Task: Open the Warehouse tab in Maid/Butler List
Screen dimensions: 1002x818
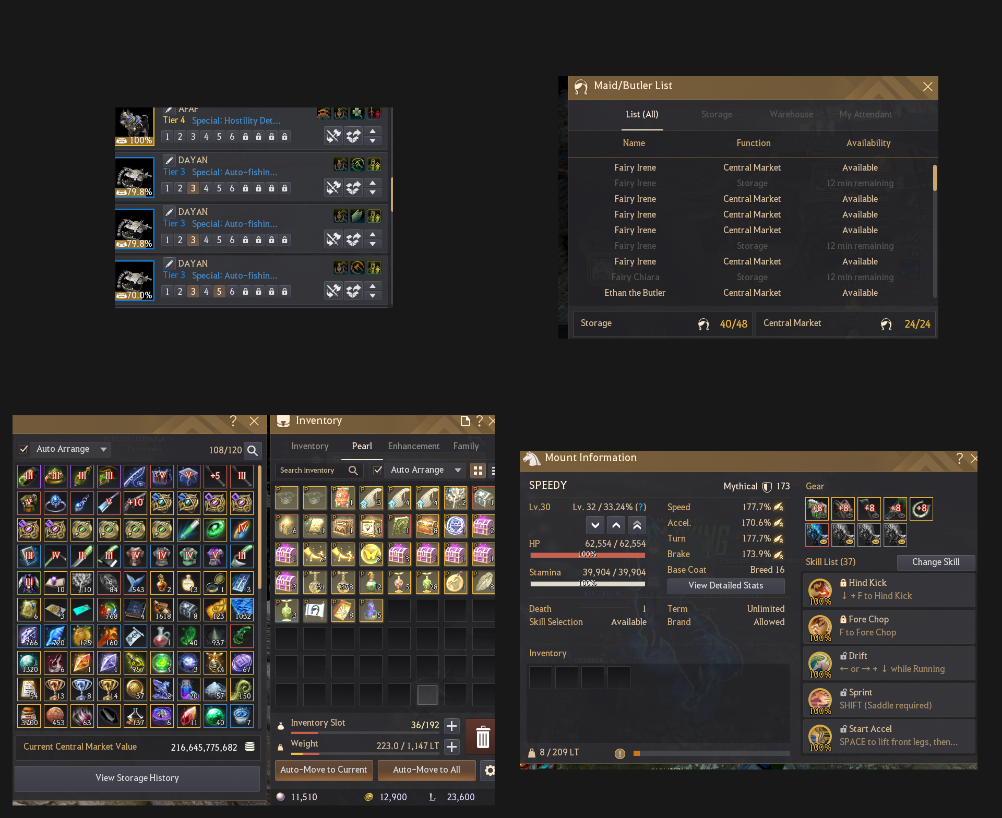Action: click(x=791, y=114)
